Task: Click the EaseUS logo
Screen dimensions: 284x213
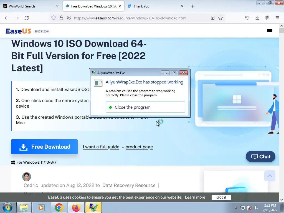Action: pyautogui.click(x=18, y=31)
